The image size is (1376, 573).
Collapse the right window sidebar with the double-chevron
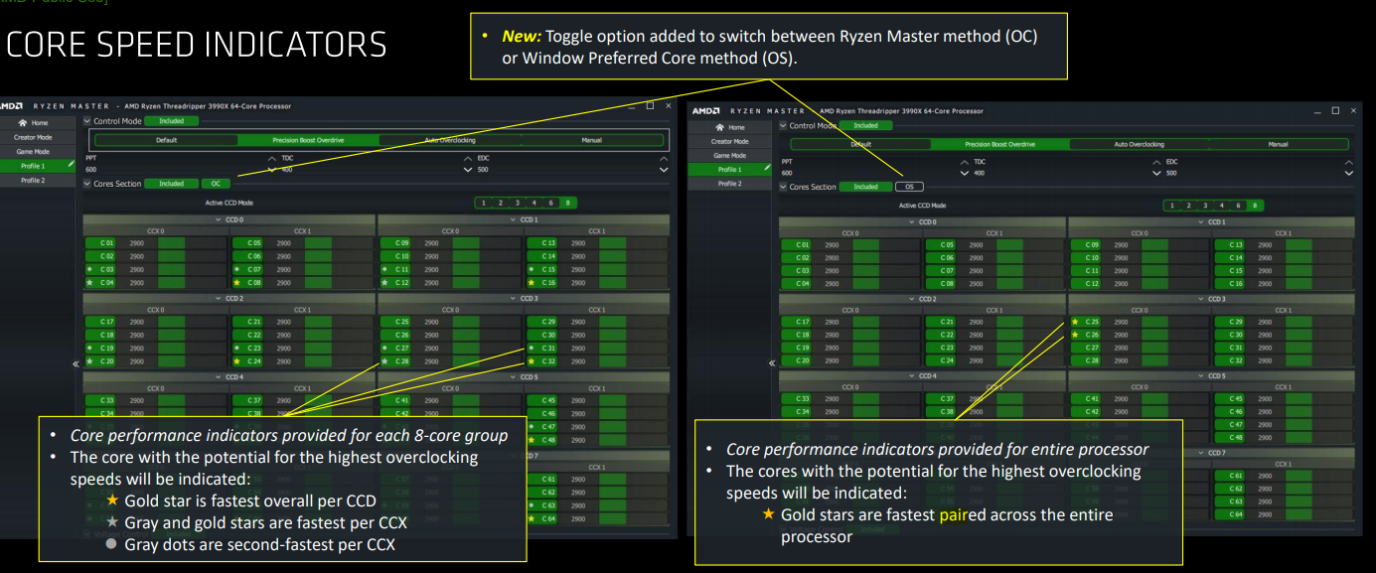tap(772, 363)
